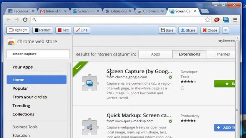The height and width of the screenshot is (138, 246).
Task: Share the captured screenshot
Action: 188,30
